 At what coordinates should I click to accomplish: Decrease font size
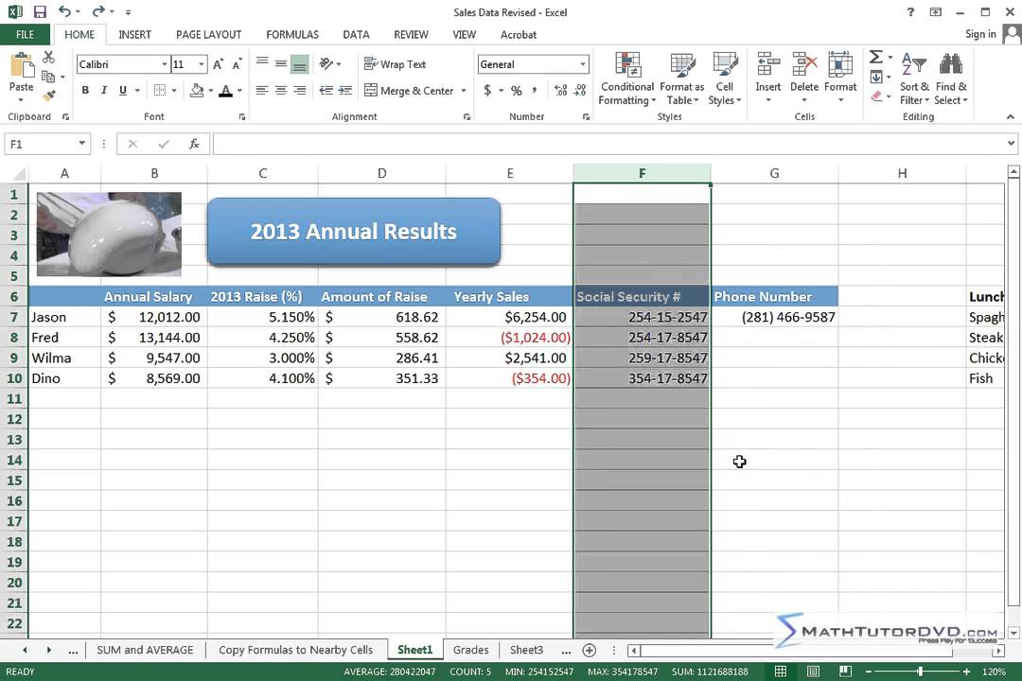click(238, 64)
